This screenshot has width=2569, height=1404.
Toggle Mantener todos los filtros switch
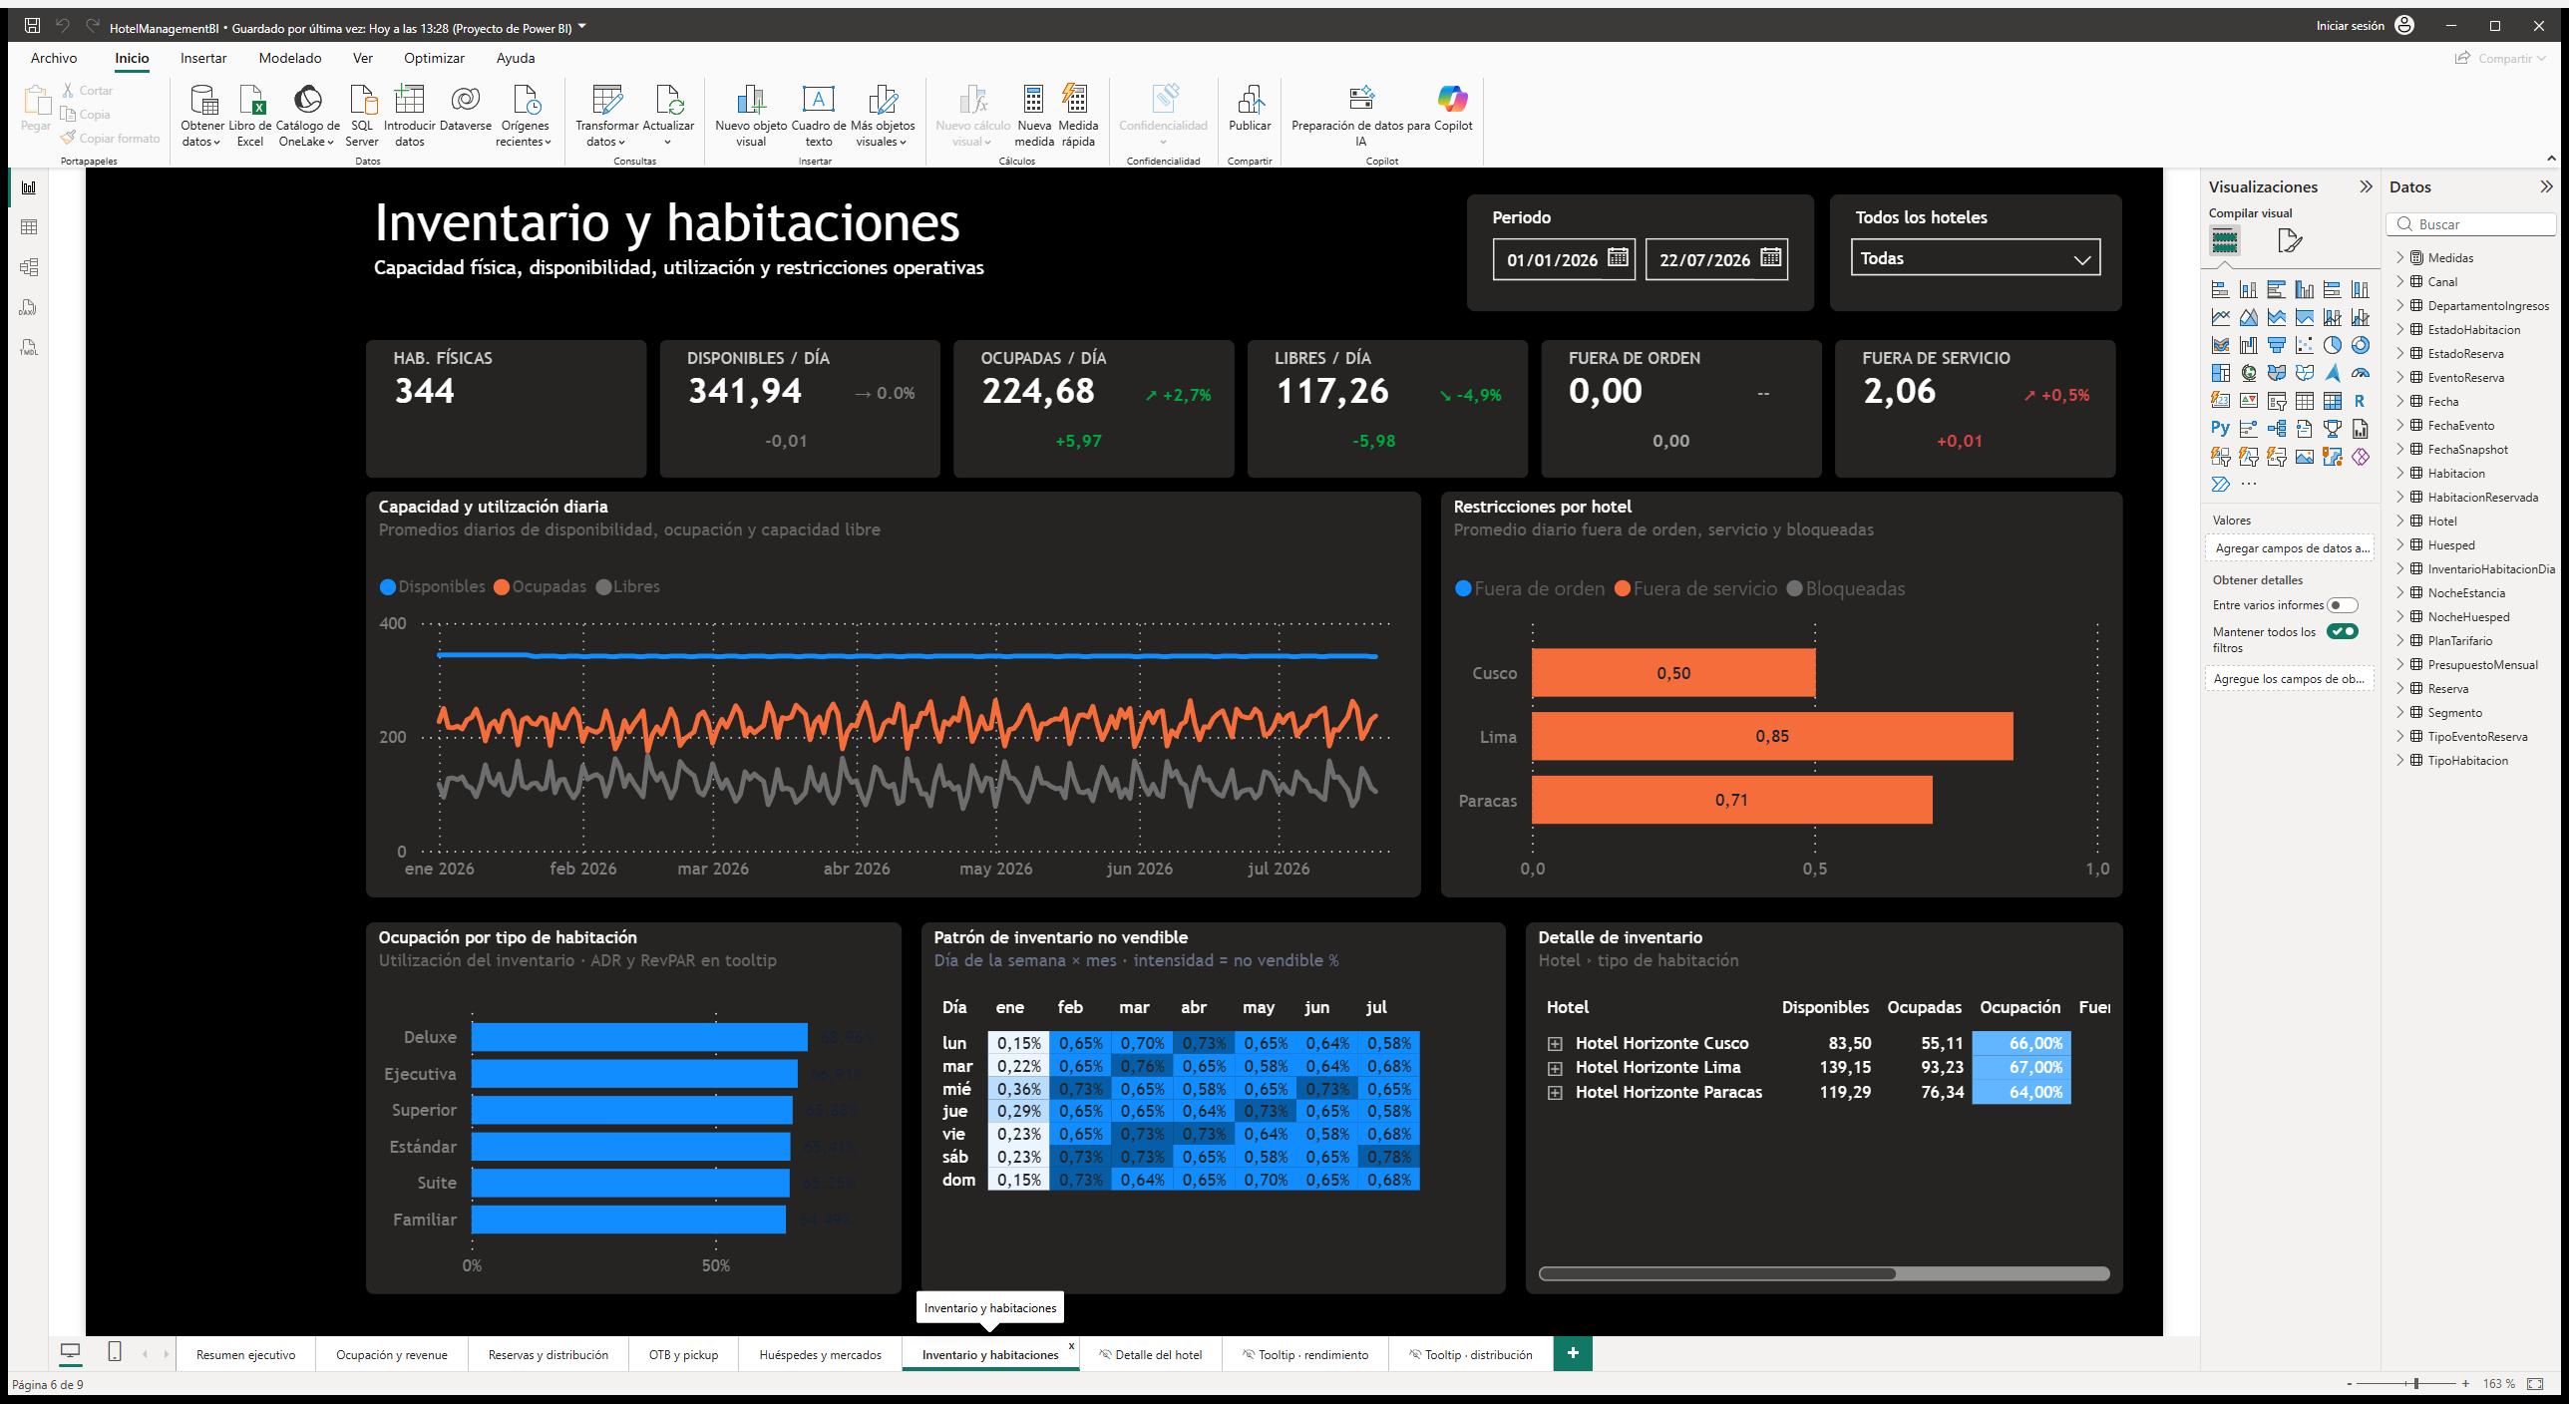[2343, 631]
